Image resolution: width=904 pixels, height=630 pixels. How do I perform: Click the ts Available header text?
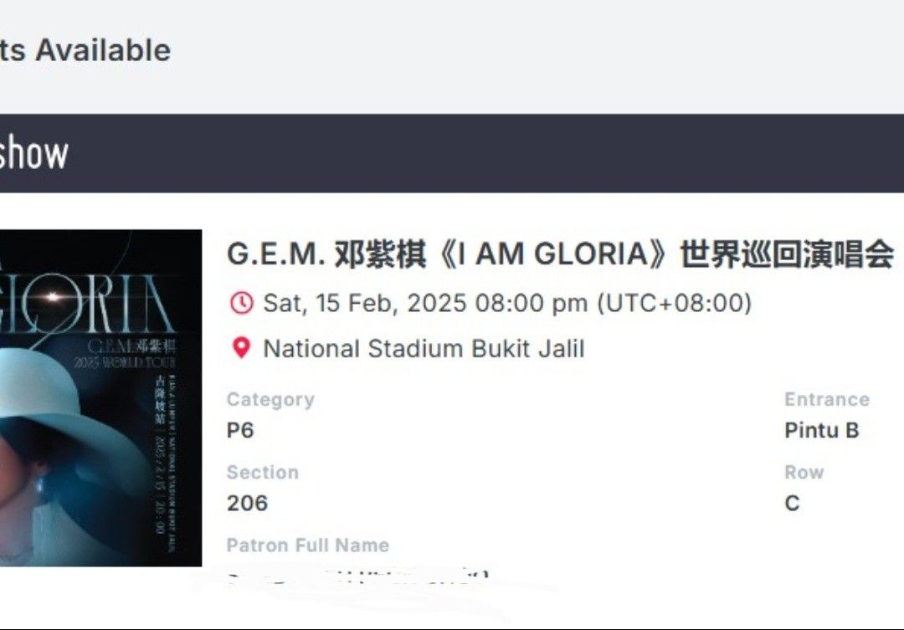(x=84, y=49)
